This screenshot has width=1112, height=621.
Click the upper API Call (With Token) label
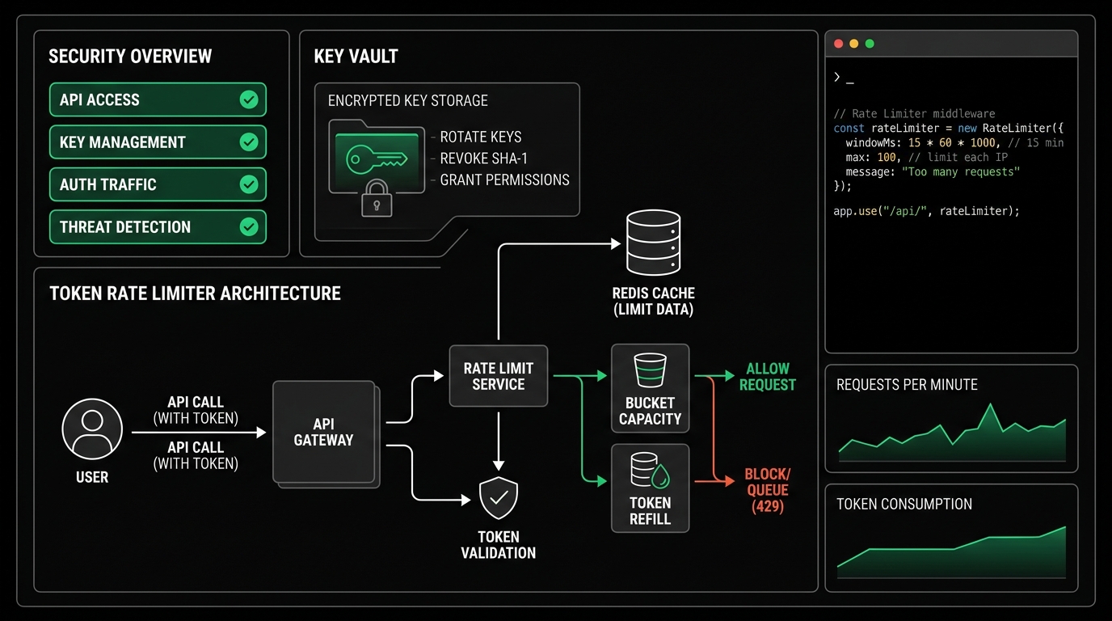point(196,410)
